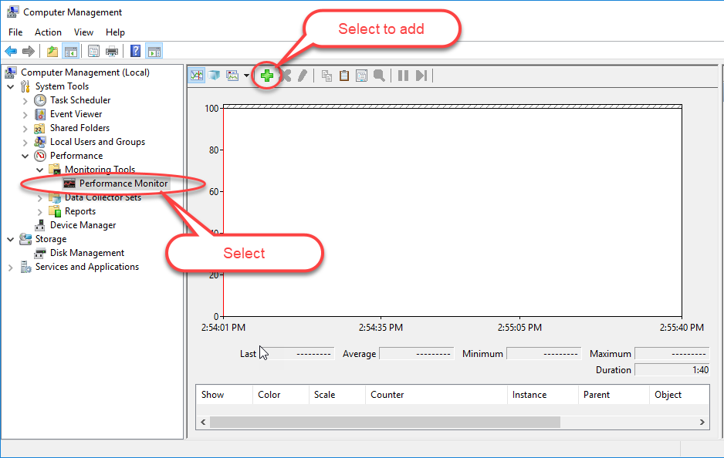Expand the Shared Folders node

[x=25, y=128]
